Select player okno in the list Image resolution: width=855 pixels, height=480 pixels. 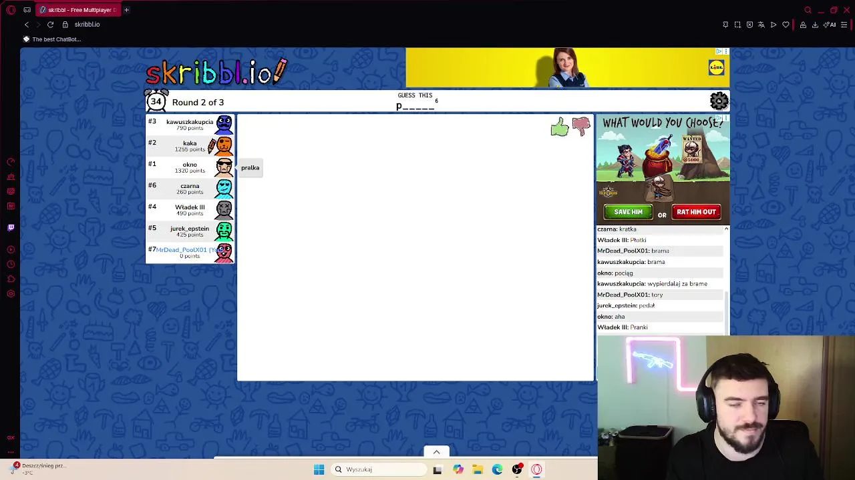[x=190, y=167]
